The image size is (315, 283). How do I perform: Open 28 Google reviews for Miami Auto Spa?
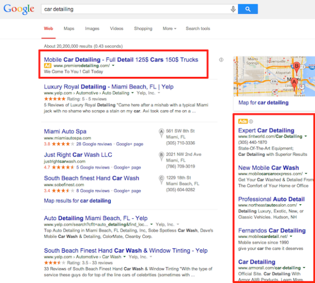[94, 144]
